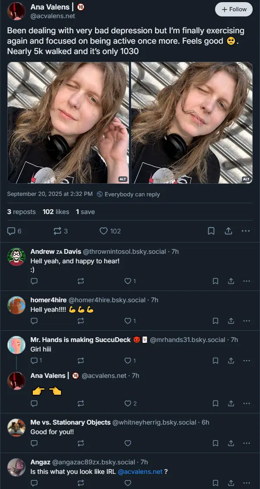Image resolution: width=260 pixels, height=489 pixels.
Task: Reply to homer4hire's comment
Action: tap(35, 321)
